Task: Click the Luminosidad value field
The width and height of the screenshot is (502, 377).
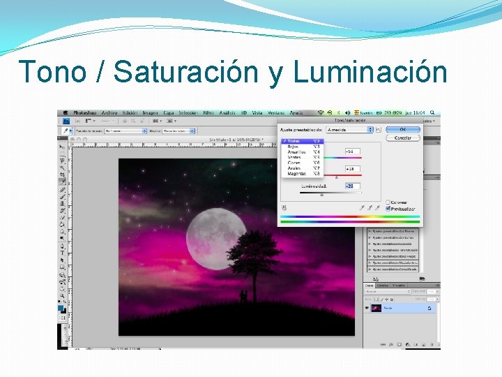Action: click(353, 186)
